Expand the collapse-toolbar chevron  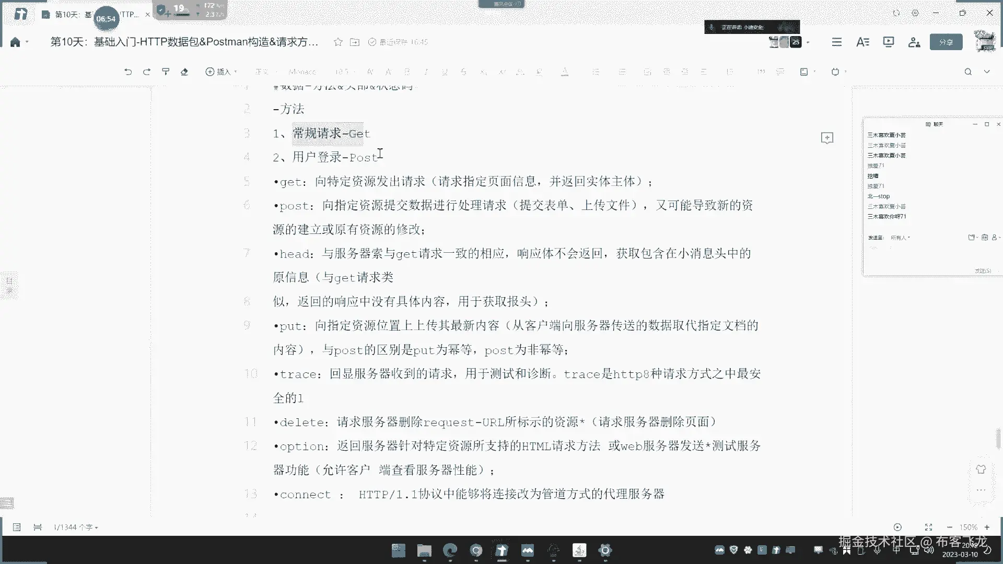pyautogui.click(x=987, y=72)
